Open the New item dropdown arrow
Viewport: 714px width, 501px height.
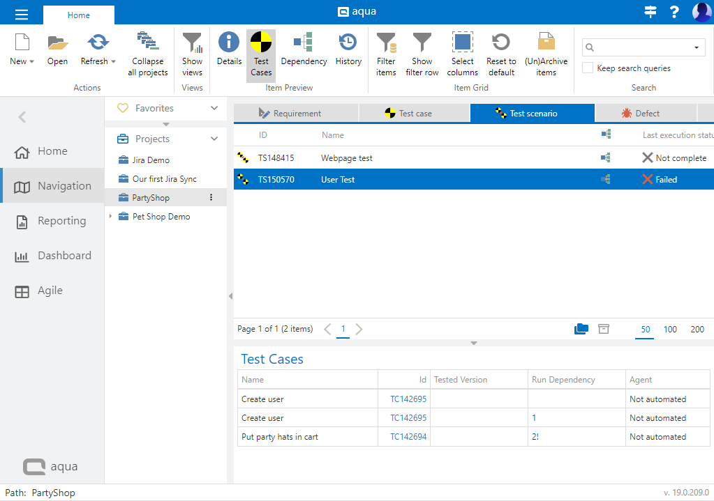pyautogui.click(x=31, y=62)
